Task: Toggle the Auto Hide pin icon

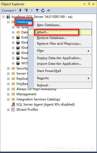Action: pyautogui.click(x=89, y=4)
